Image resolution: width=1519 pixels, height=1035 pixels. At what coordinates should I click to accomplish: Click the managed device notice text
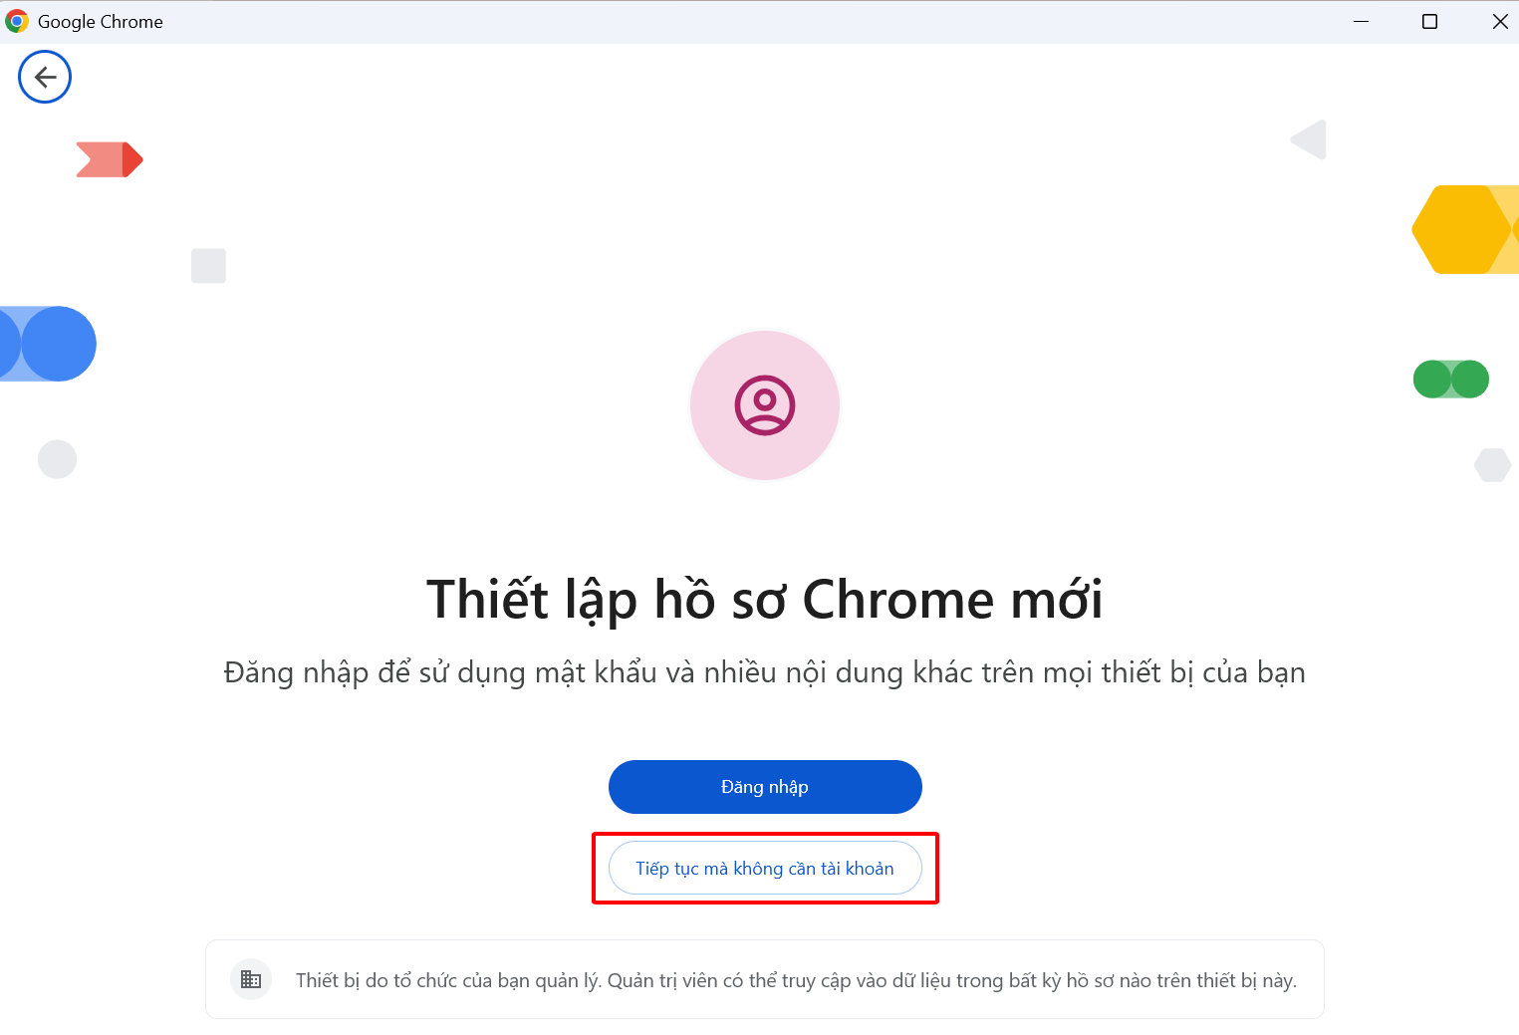pos(795,980)
